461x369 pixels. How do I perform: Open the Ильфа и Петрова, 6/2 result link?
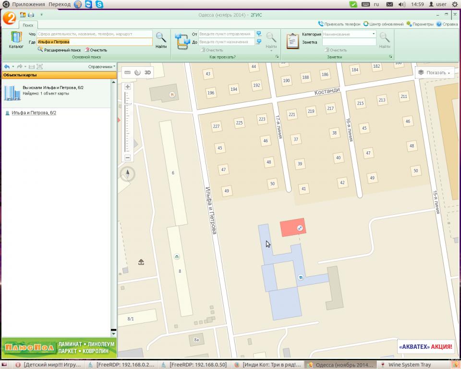(x=34, y=113)
